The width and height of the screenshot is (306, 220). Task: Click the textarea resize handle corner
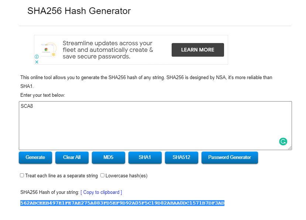click(290, 148)
